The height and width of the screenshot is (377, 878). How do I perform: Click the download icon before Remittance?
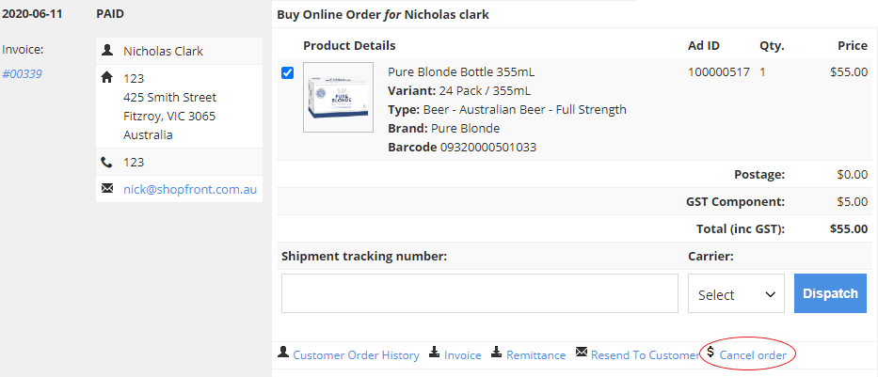[497, 353]
